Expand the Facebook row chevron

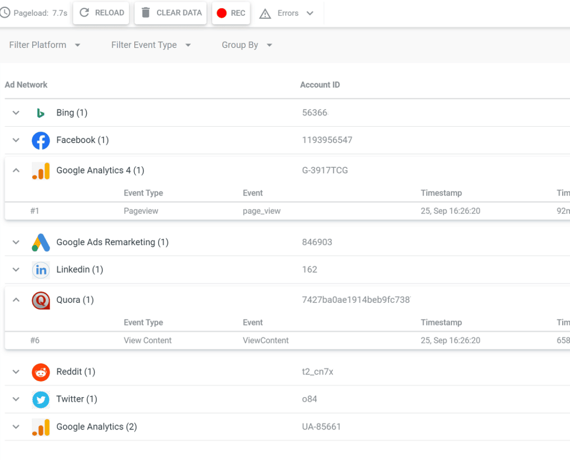click(x=16, y=140)
